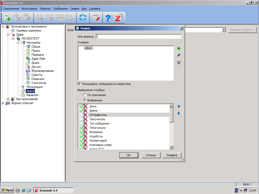Click Zconsole 1.4 taskbar button
259x194 pixels.
54,190
